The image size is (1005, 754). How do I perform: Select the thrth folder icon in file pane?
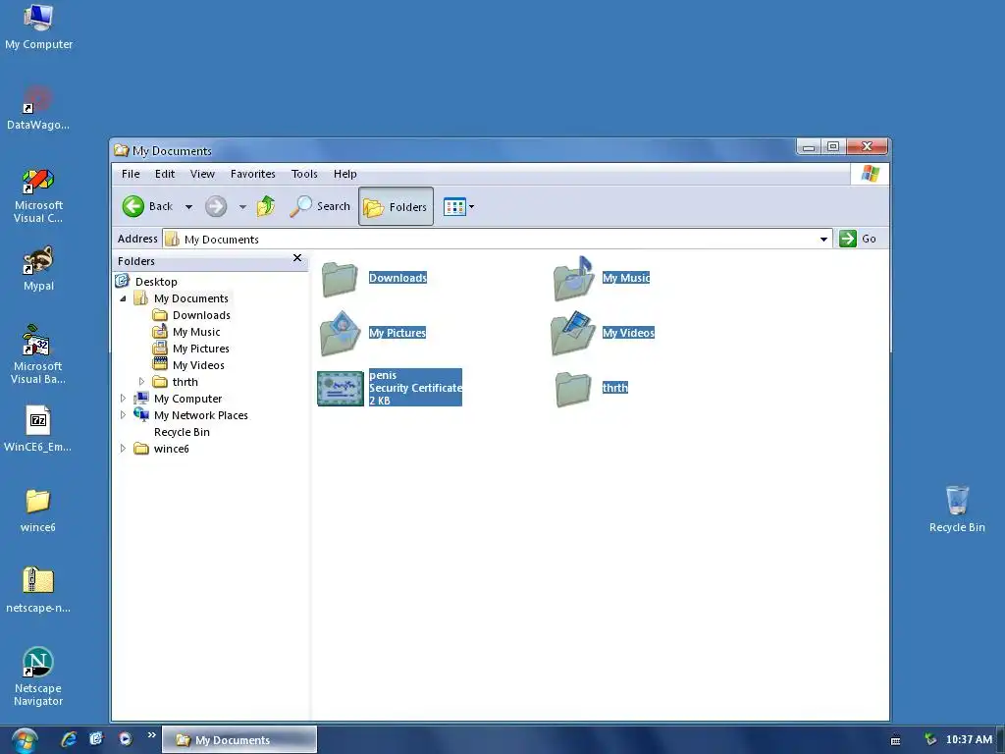tap(572, 389)
